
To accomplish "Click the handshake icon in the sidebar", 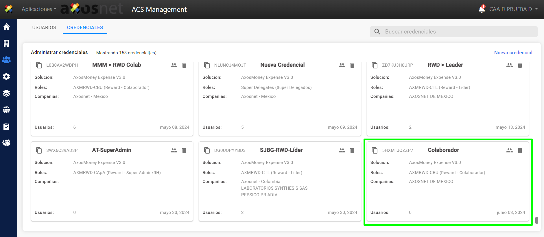I will pyautogui.click(x=6, y=143).
